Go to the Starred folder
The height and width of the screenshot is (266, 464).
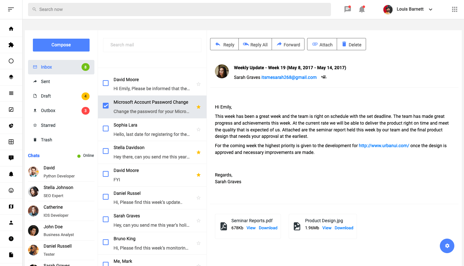click(x=48, y=125)
